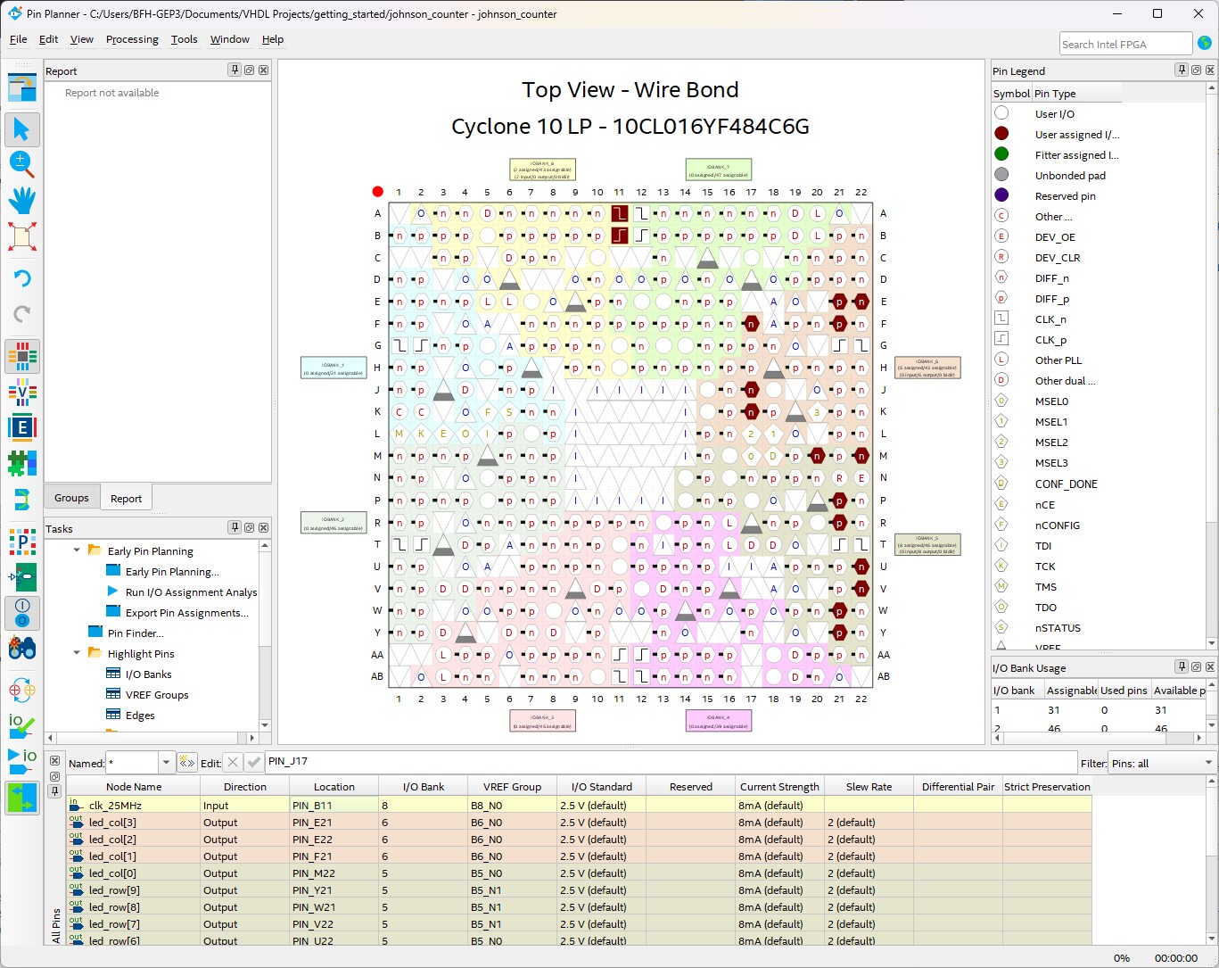Open the Tools menu
The image size is (1219, 968).
click(185, 39)
